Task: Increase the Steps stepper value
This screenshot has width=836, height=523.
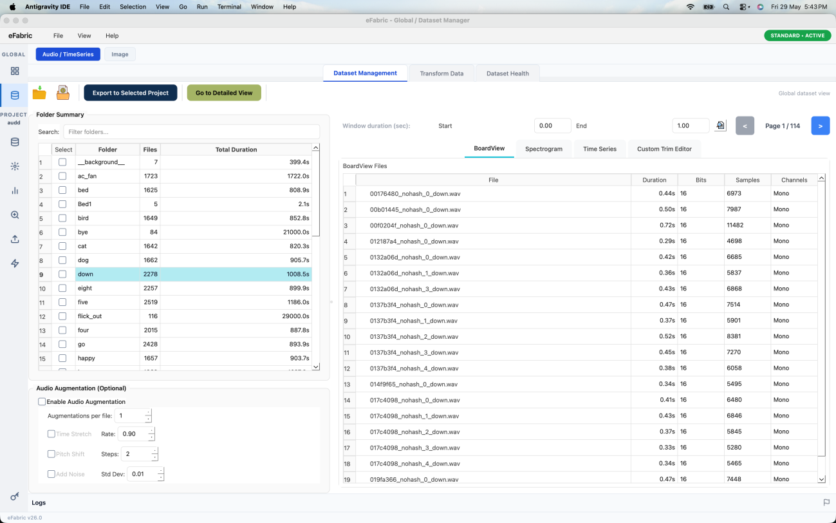Action: [x=154, y=451]
